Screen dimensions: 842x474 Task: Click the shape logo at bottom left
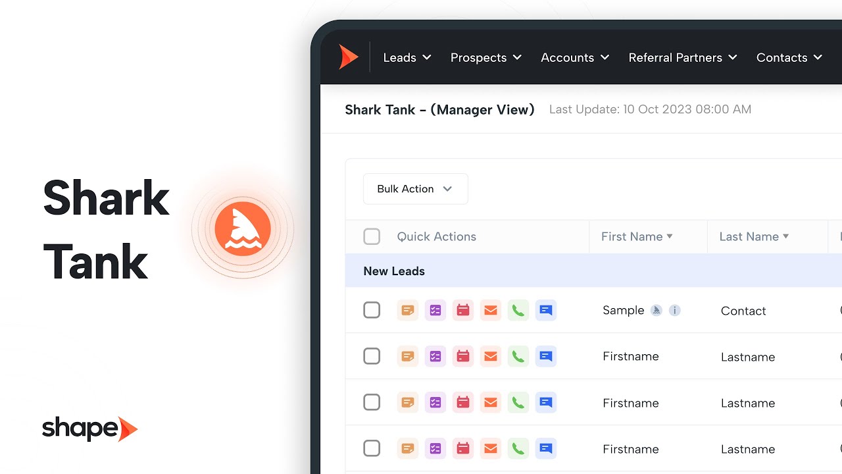coord(90,429)
